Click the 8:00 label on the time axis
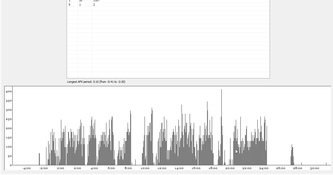 pos(128,168)
